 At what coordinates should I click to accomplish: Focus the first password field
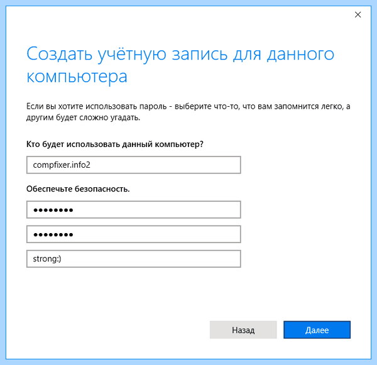pyautogui.click(x=133, y=210)
